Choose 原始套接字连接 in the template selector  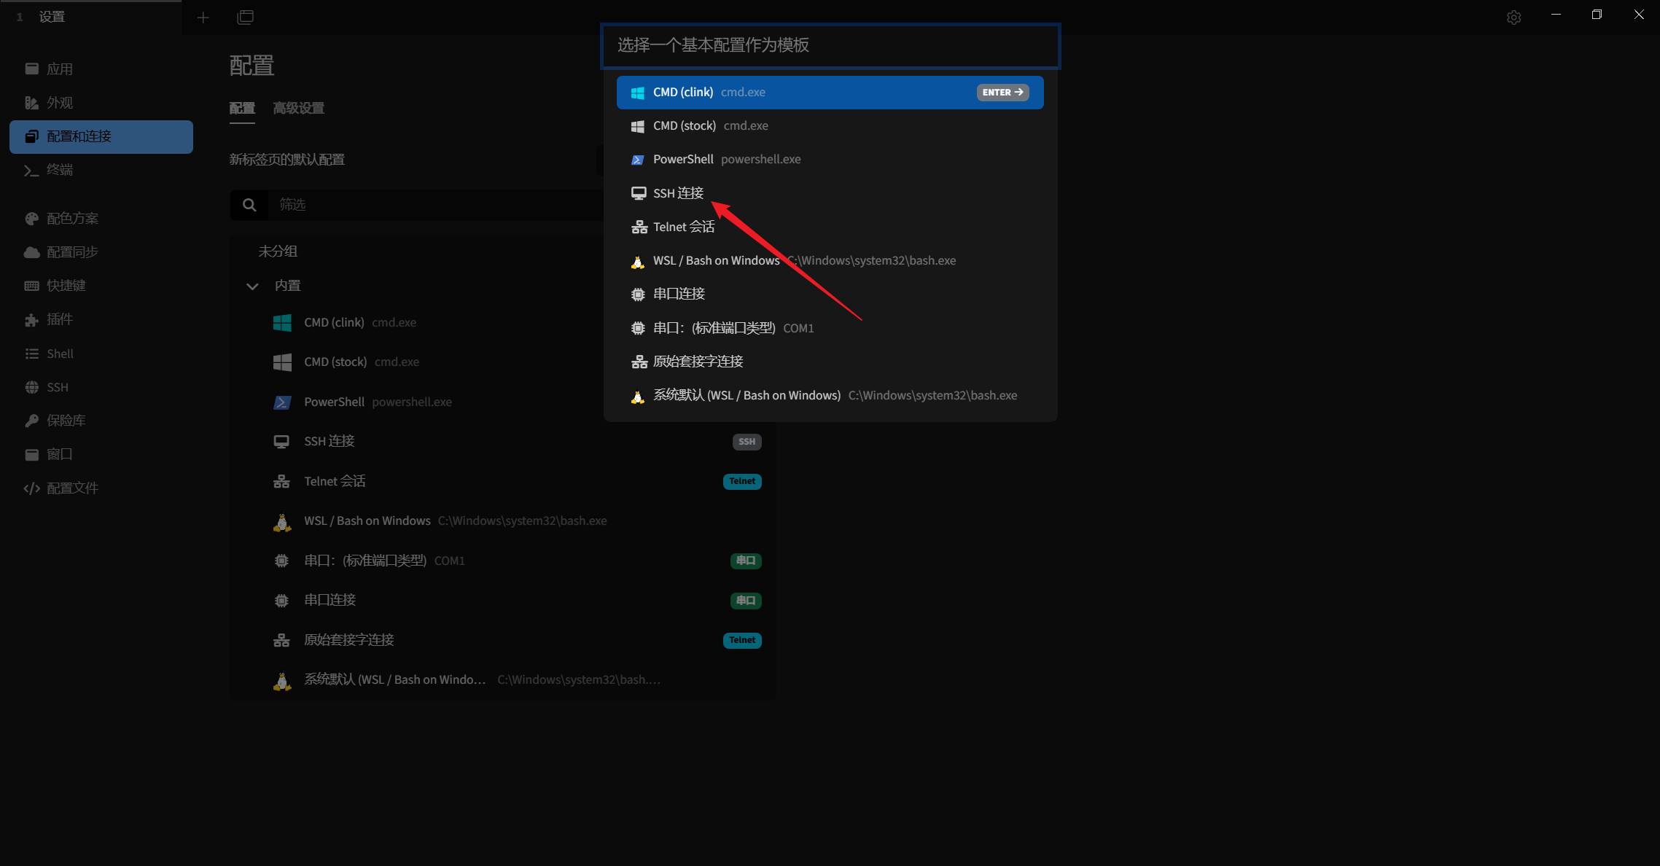tap(830, 362)
